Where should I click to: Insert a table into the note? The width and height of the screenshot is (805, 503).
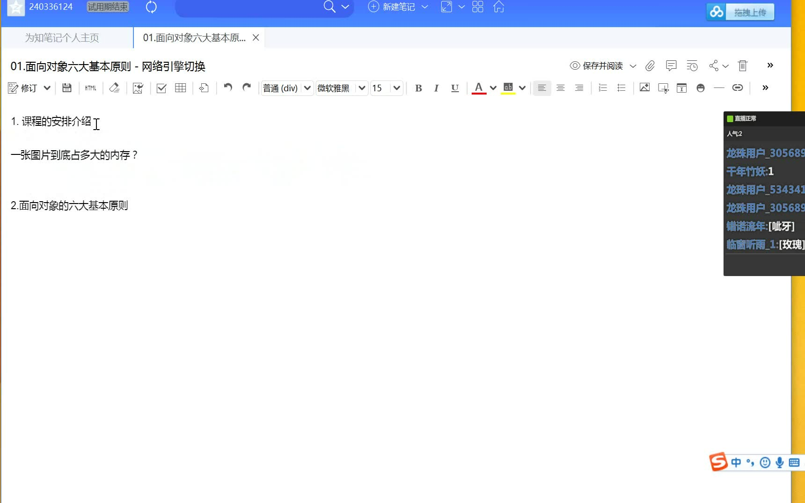180,87
